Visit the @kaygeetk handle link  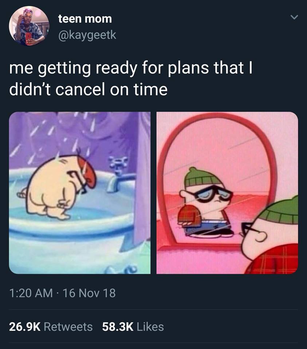tap(87, 35)
